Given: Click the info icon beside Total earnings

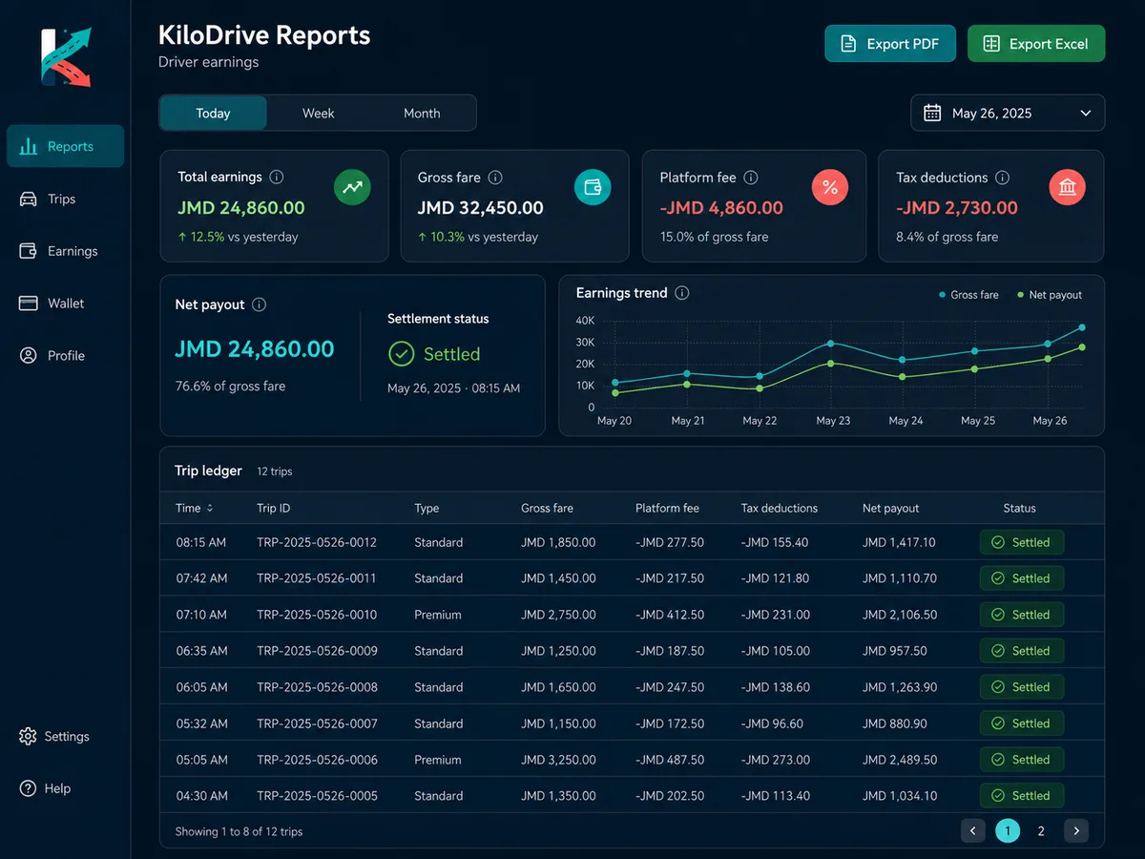Looking at the screenshot, I should 277,177.
